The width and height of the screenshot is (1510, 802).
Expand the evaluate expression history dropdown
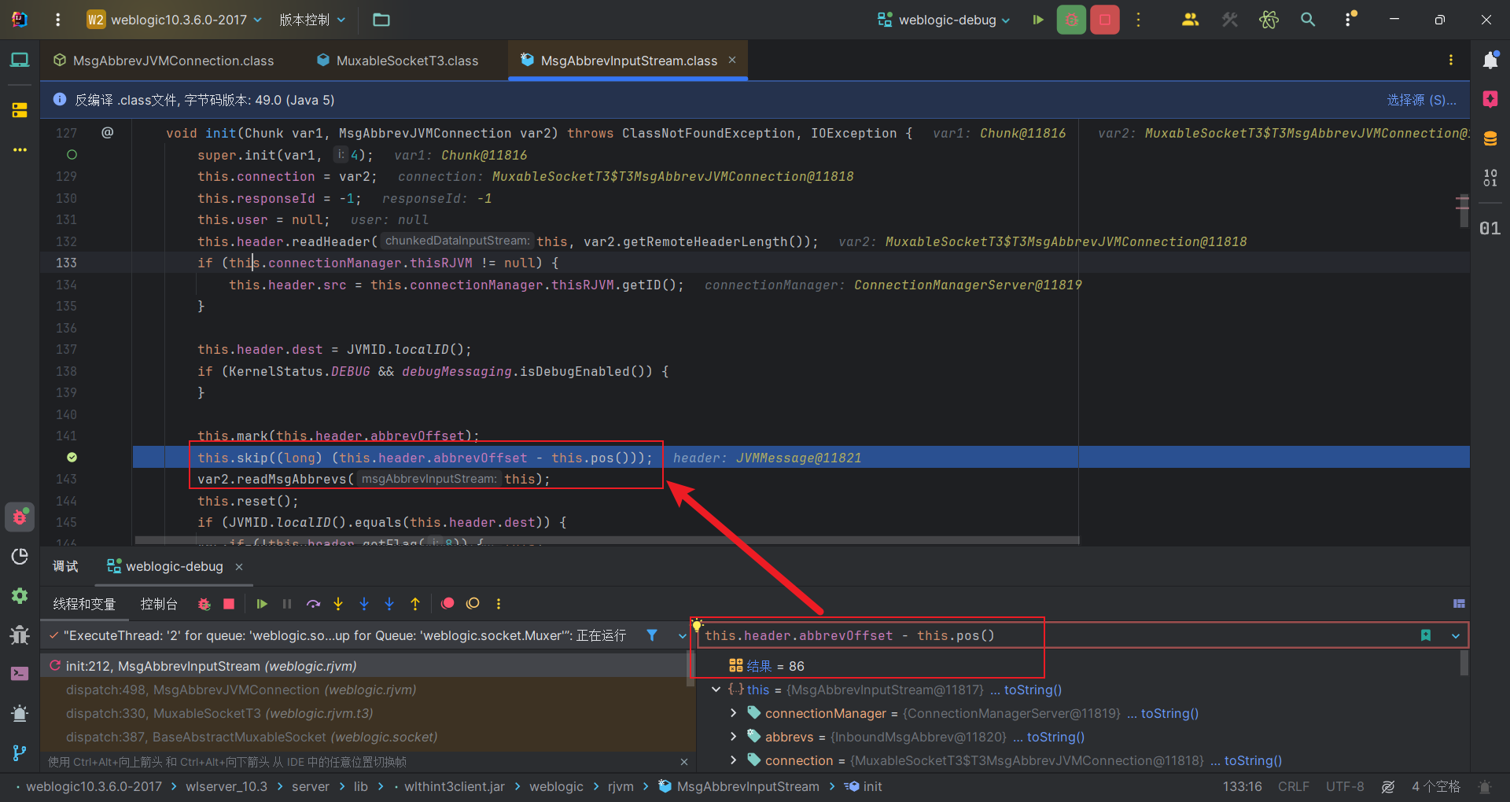coord(1456,635)
